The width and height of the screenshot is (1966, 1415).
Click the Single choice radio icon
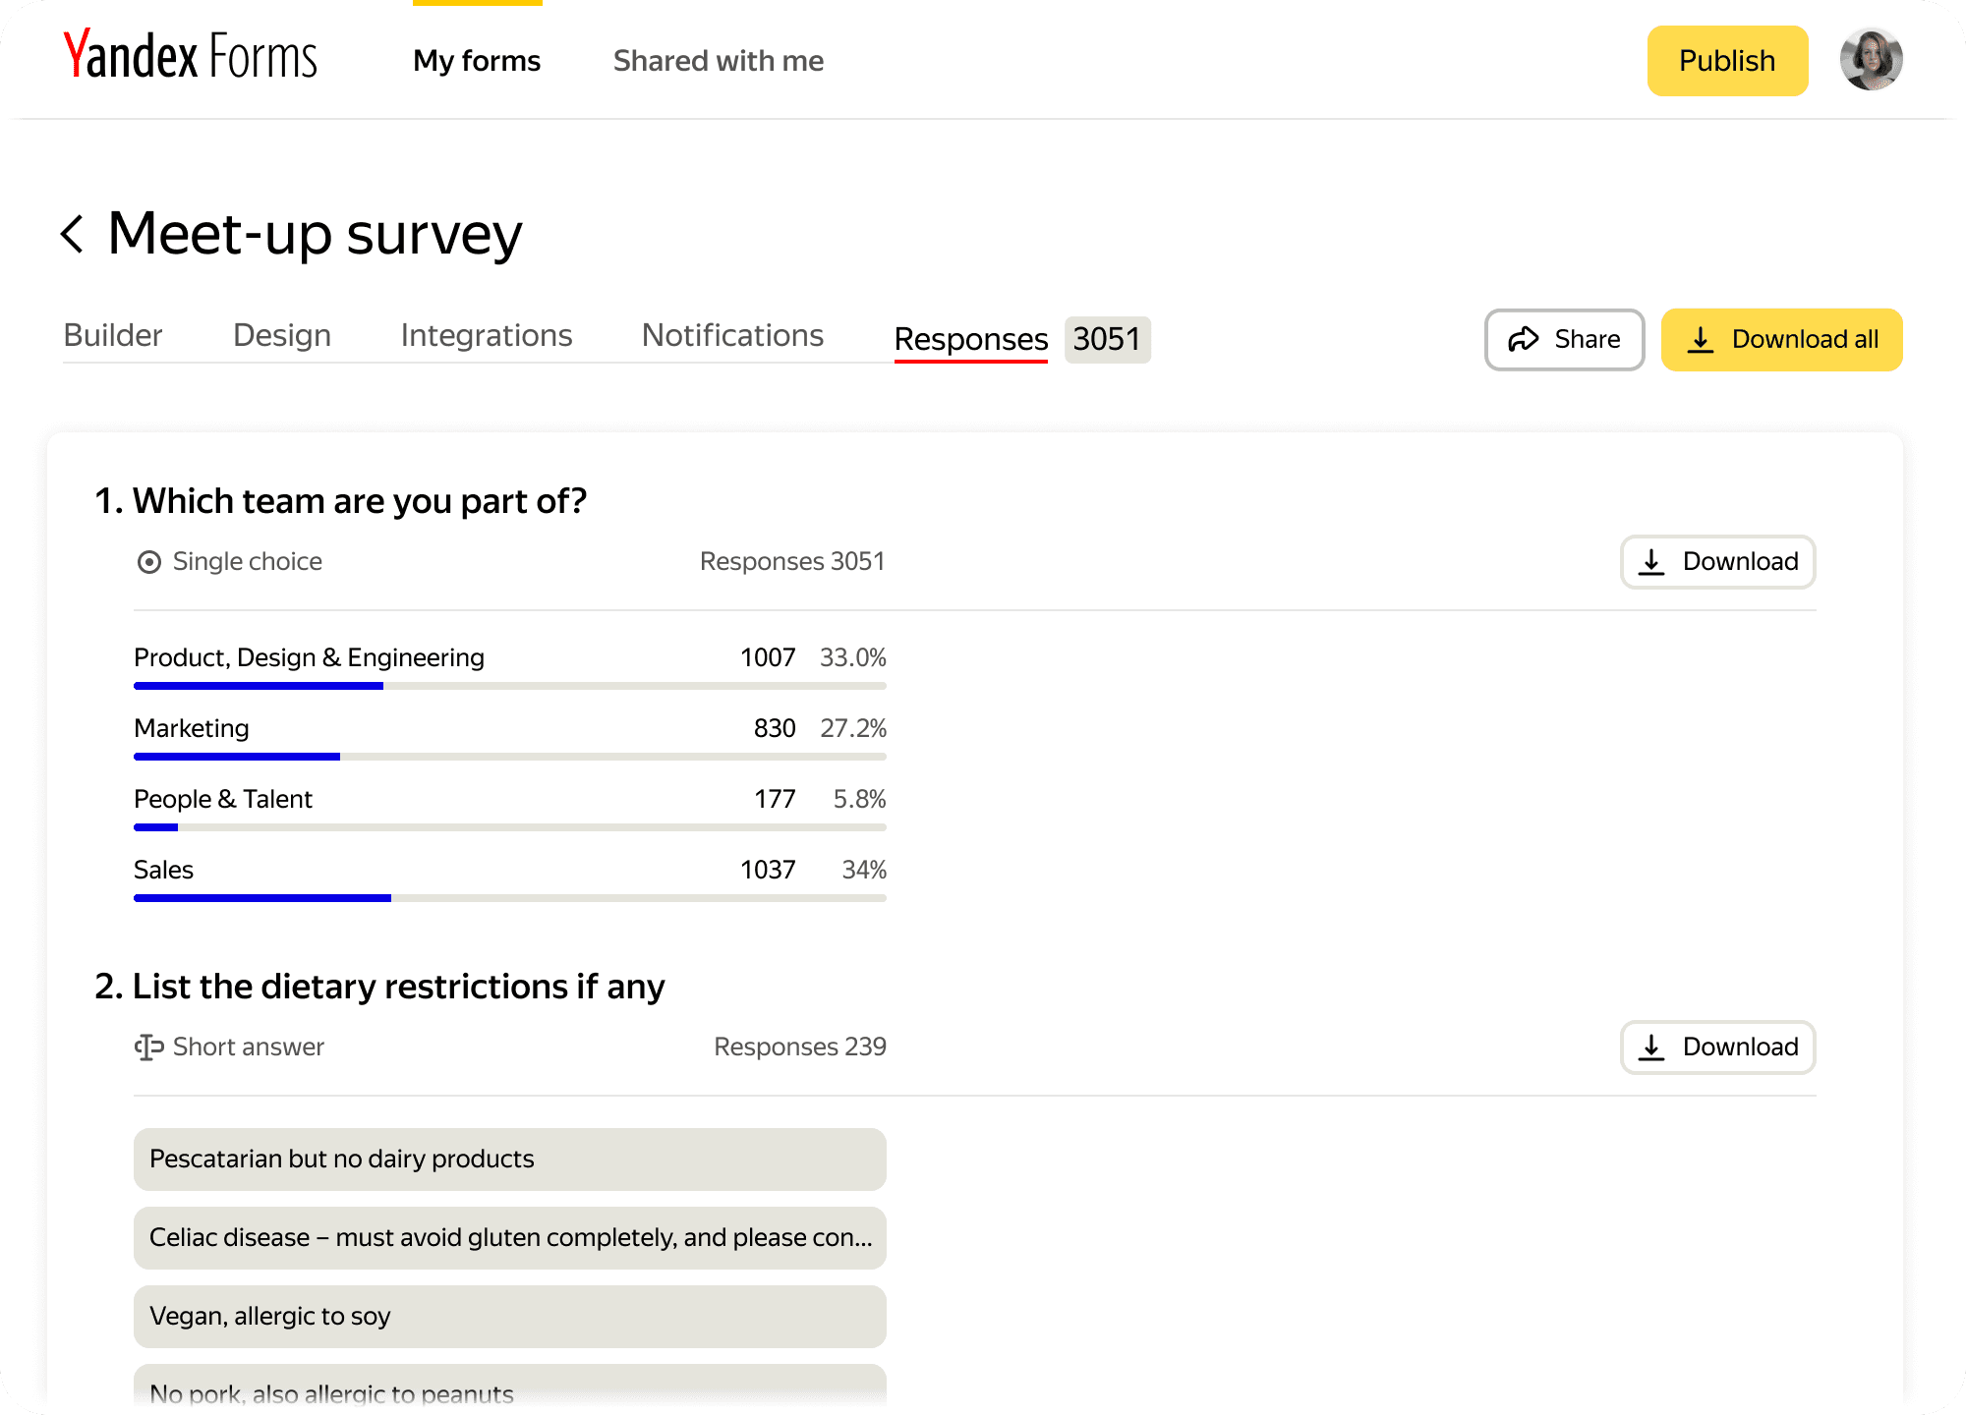[149, 562]
